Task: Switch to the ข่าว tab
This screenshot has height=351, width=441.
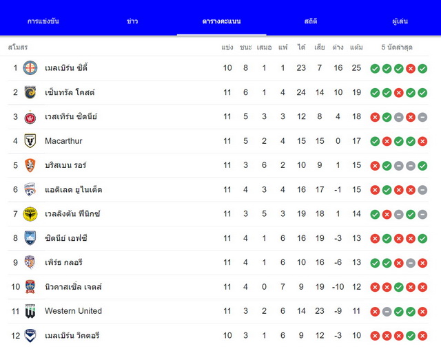Action: pos(132,21)
